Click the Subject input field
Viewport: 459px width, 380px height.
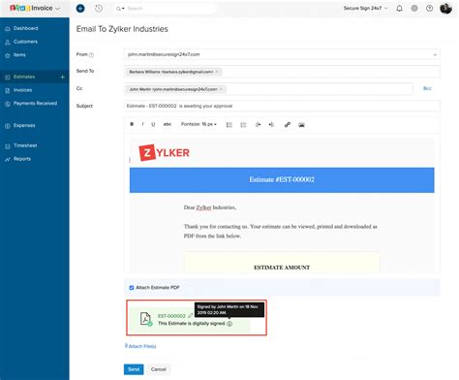(282, 106)
